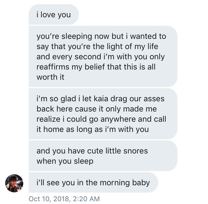Screen dimensions: 208x204
Task: Click the "i love you" message bubble
Action: click(53, 14)
